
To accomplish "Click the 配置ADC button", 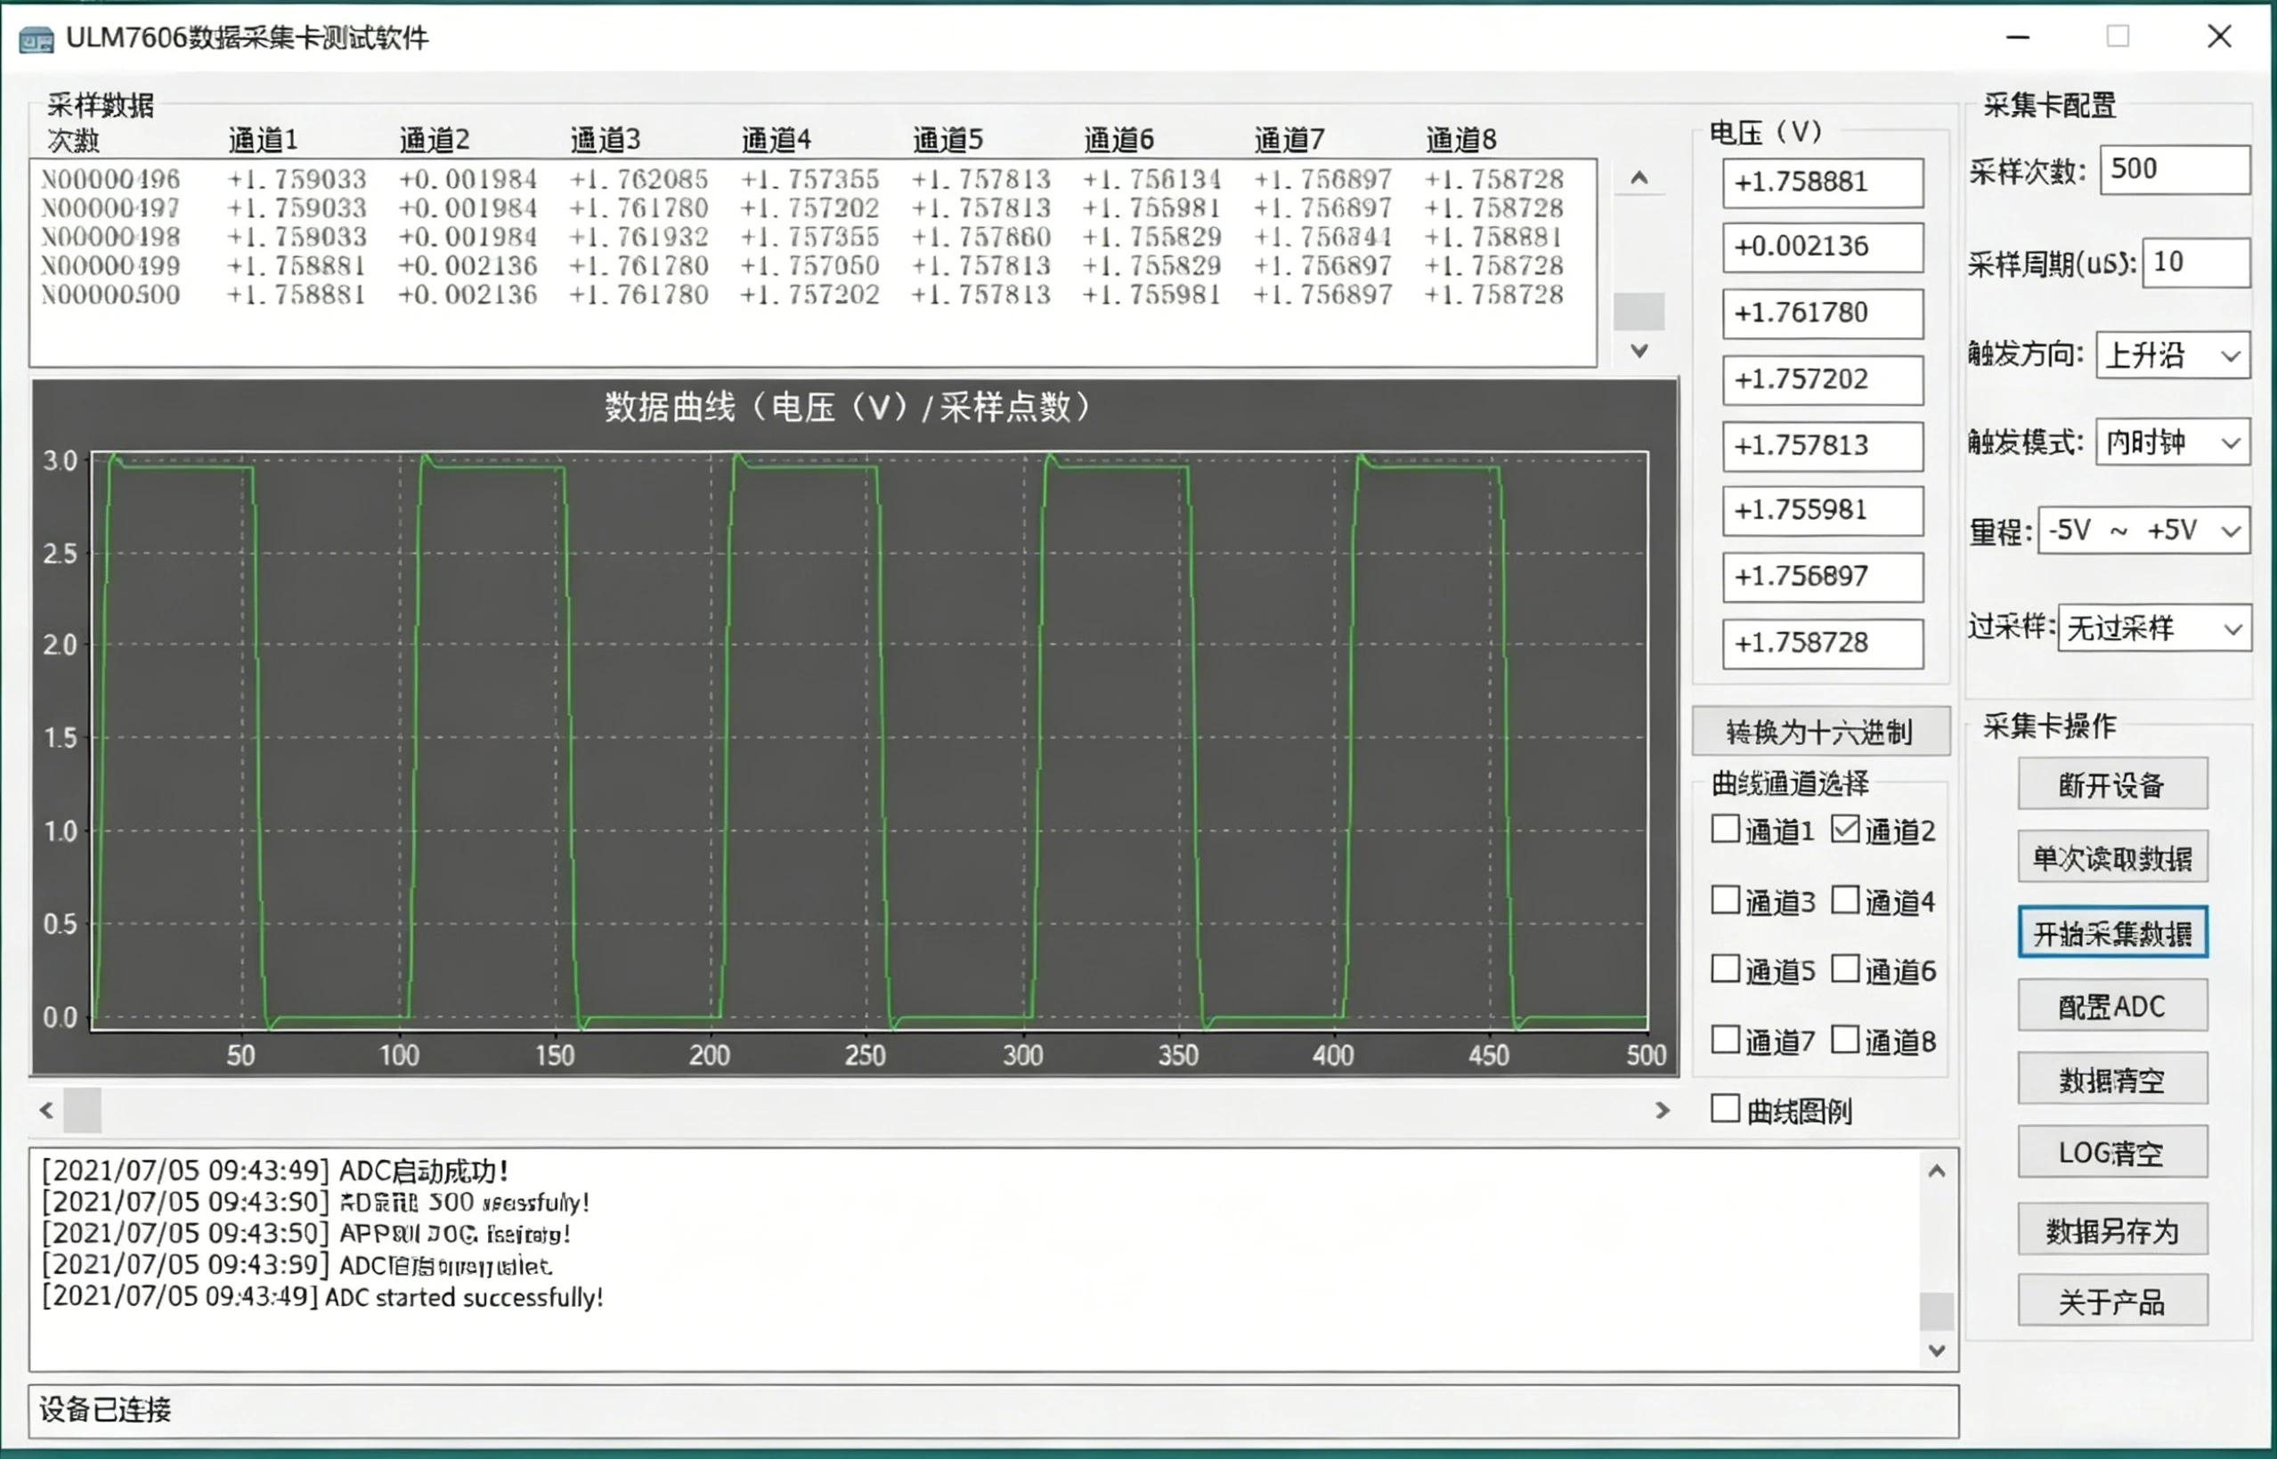I will [2112, 1005].
